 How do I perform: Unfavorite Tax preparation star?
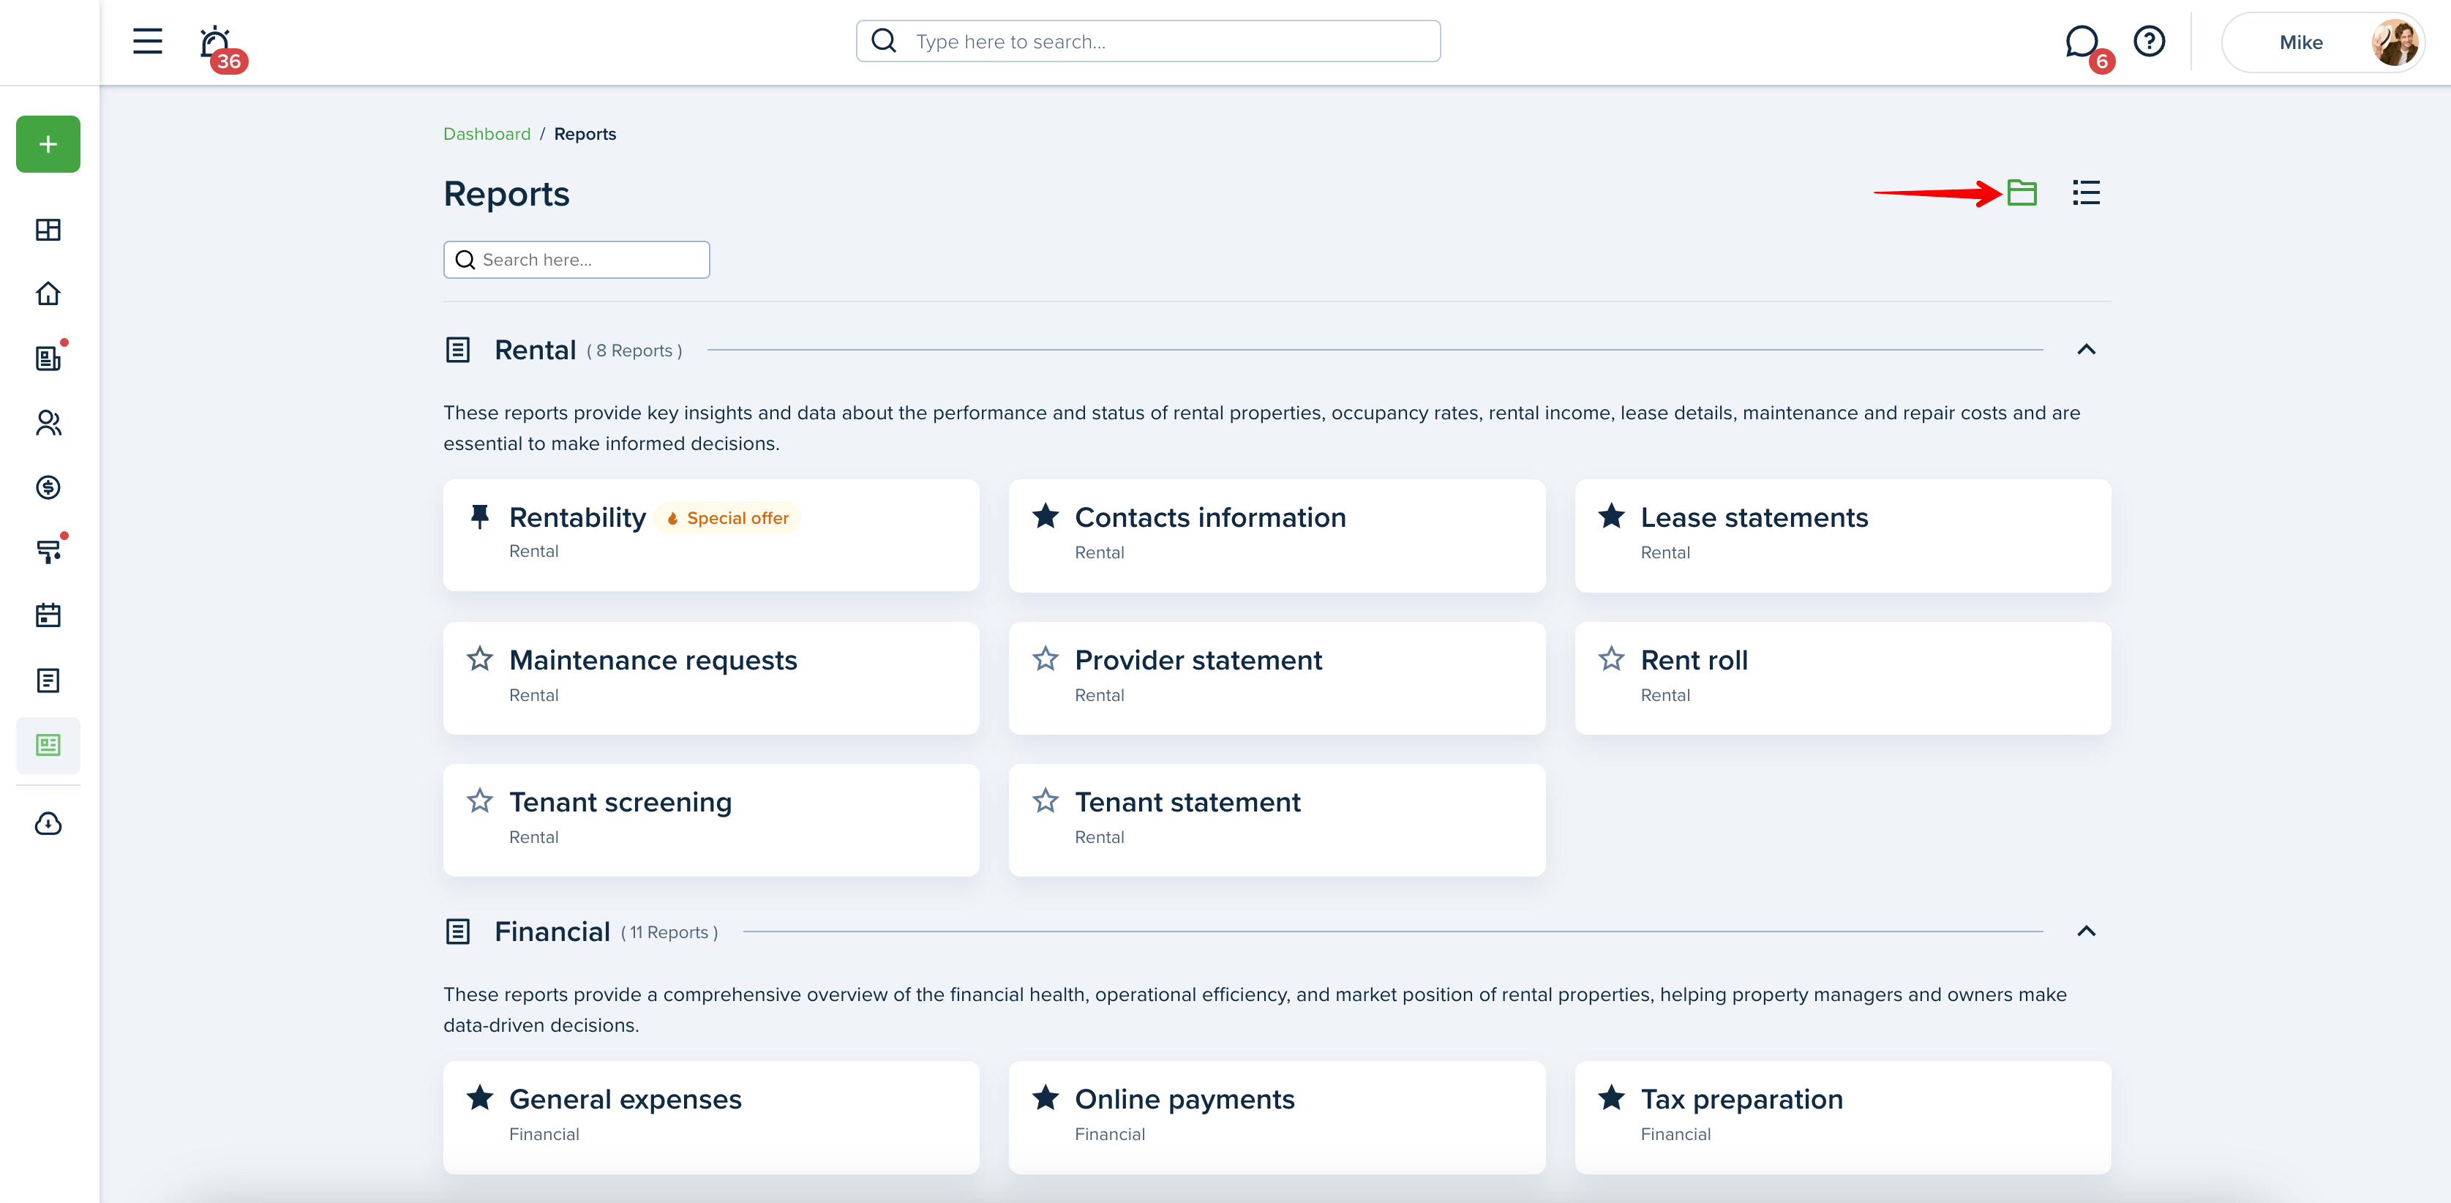click(x=1612, y=1098)
